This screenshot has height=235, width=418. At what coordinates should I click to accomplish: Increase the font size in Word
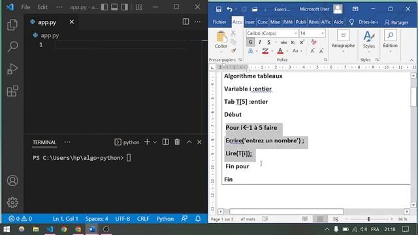[x=312, y=51]
